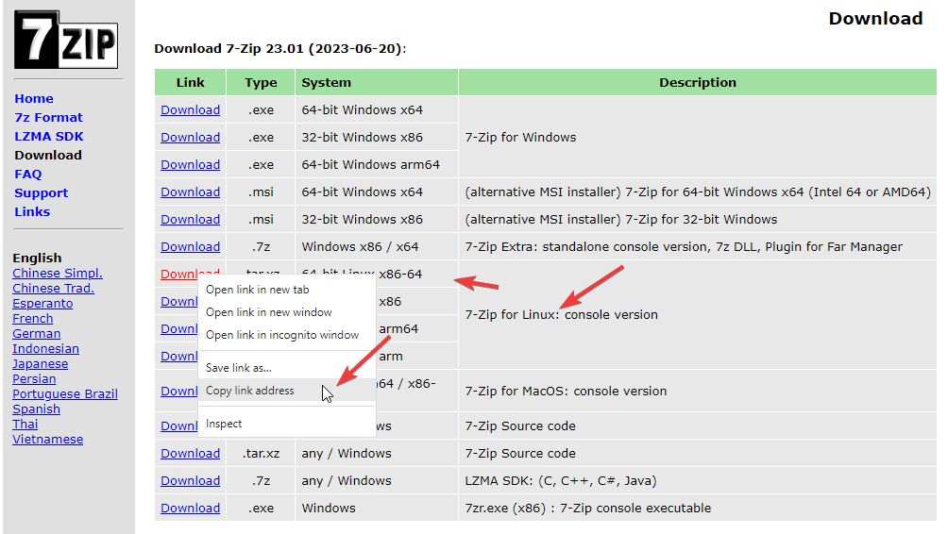Viewport: 948px width, 534px height.
Task: Download the 7zr.exe console executable
Action: [x=190, y=509]
